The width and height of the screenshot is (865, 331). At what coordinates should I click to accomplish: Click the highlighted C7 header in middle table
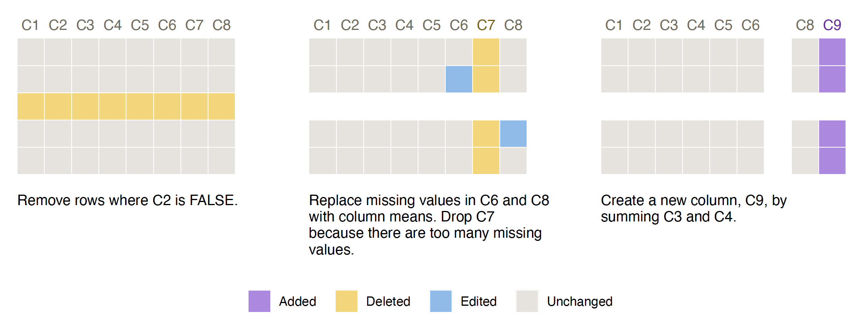486,25
